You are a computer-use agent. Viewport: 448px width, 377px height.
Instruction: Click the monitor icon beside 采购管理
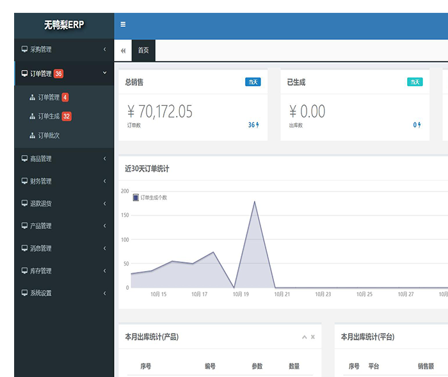click(x=24, y=49)
